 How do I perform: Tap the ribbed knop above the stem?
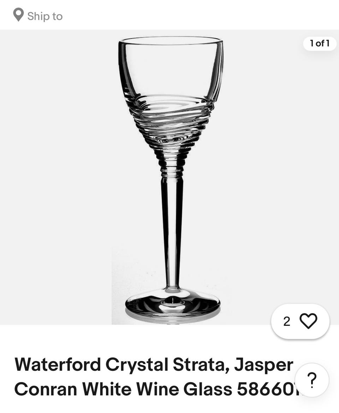[x=172, y=164]
